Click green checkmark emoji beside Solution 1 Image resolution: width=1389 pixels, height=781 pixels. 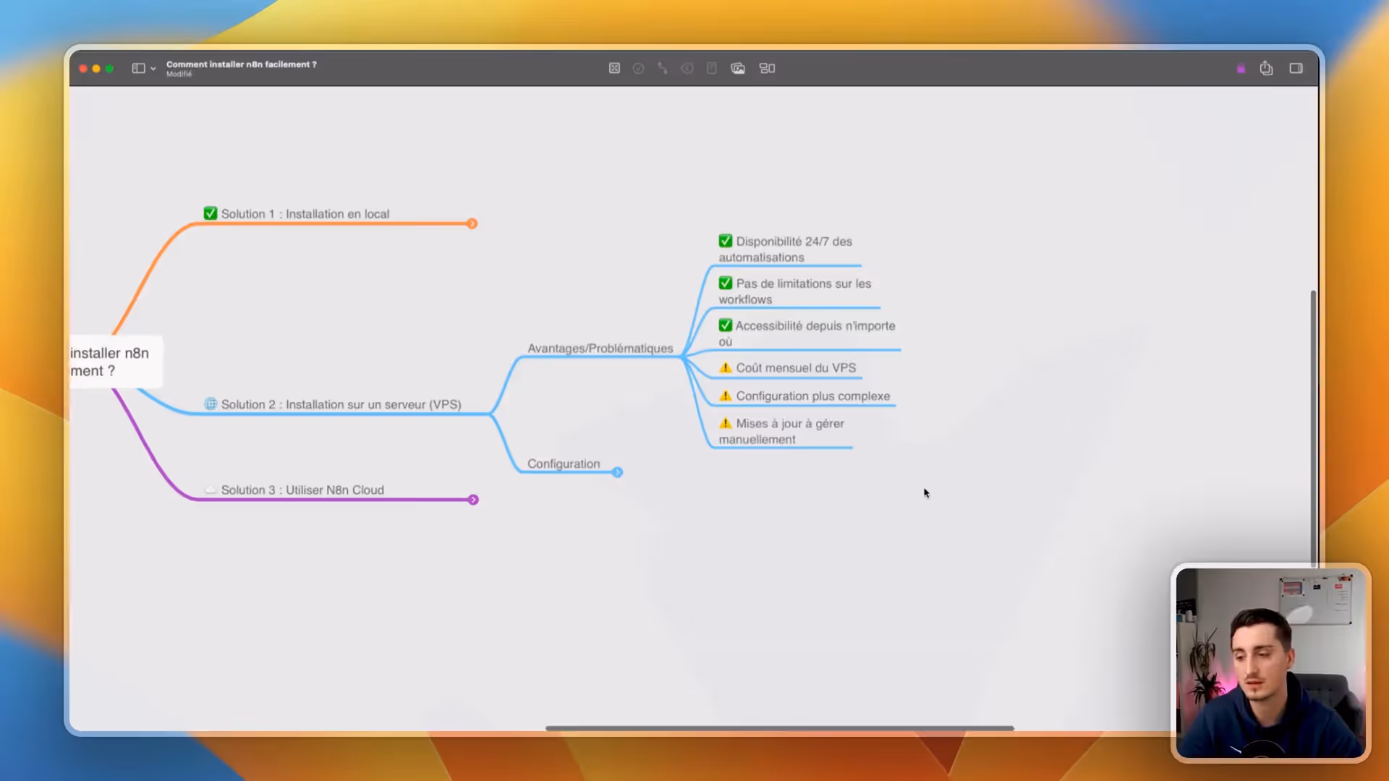[211, 213]
